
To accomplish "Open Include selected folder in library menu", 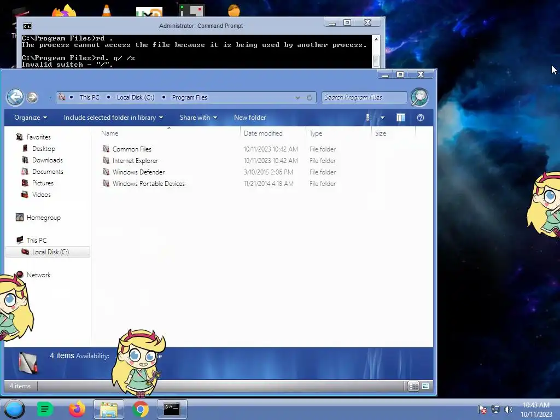I will 113,118.
